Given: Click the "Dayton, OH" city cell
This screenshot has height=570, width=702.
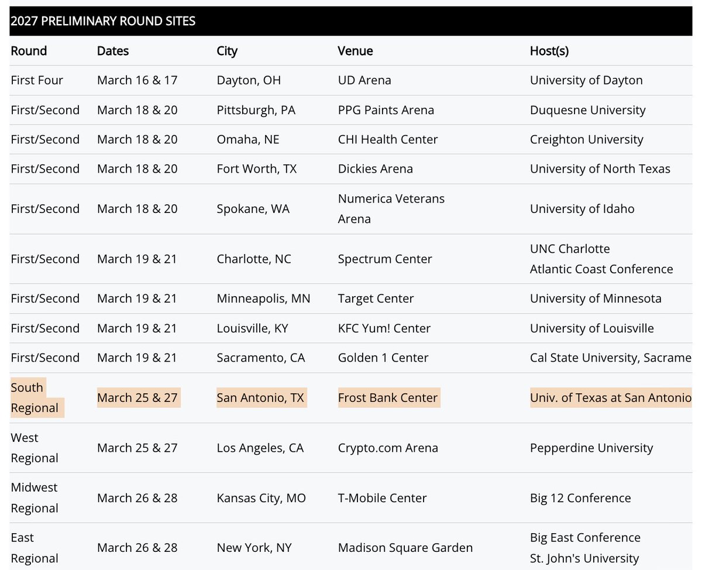Looking at the screenshot, I should click(249, 80).
